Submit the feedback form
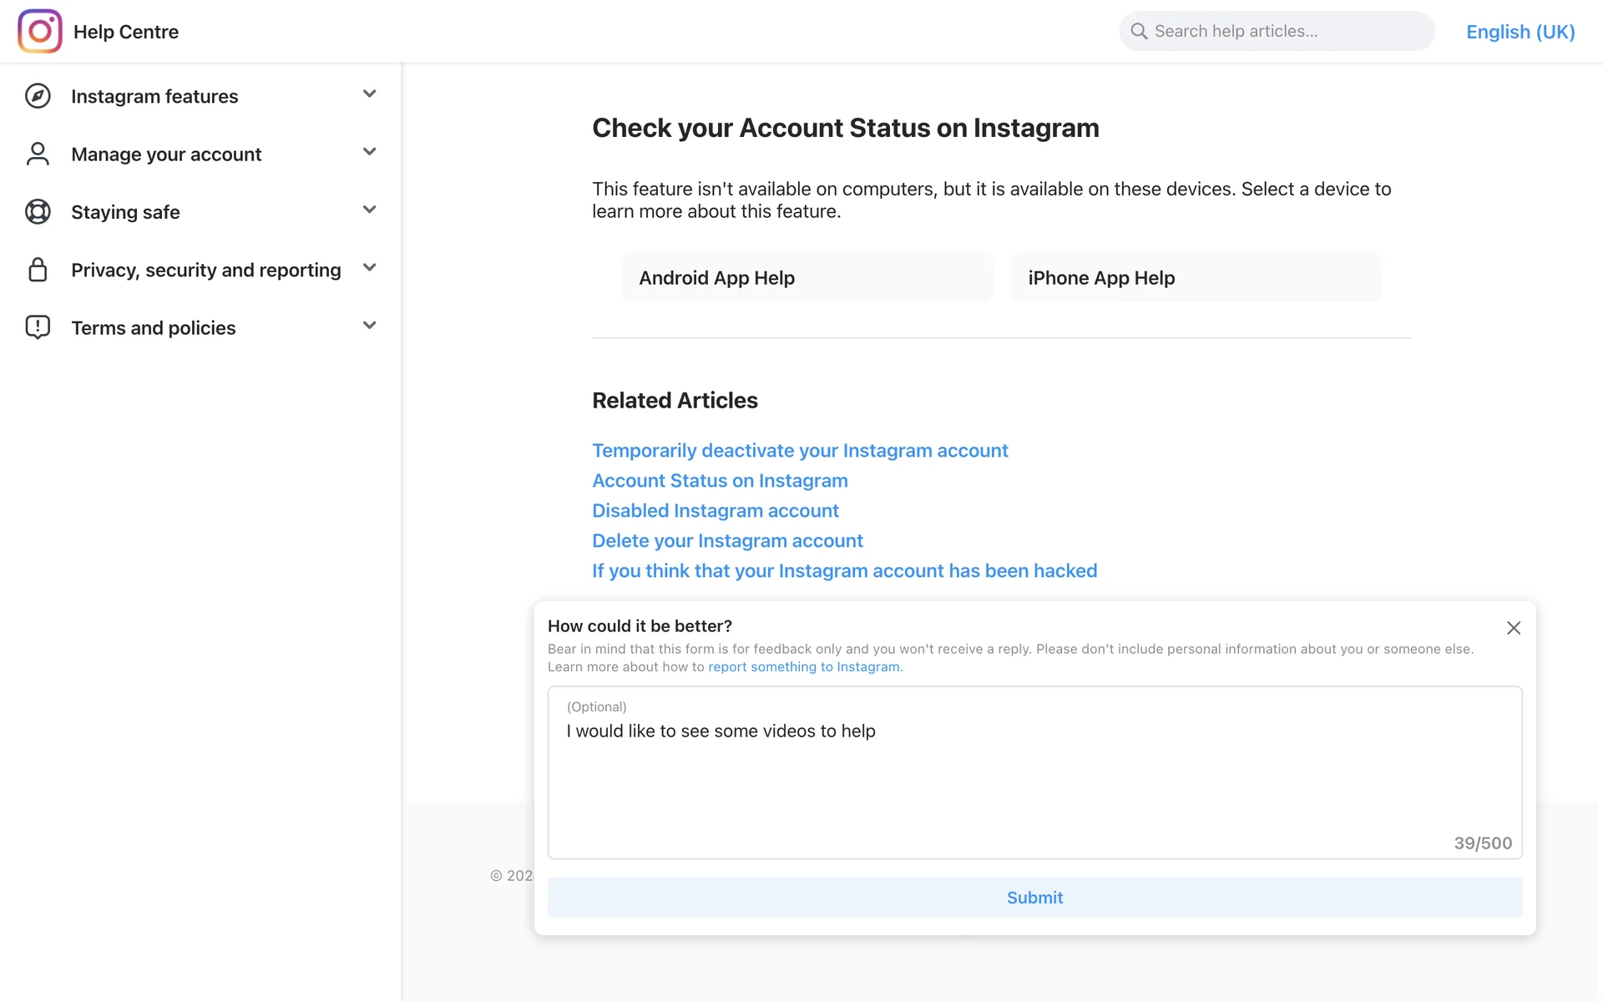 [x=1034, y=898]
